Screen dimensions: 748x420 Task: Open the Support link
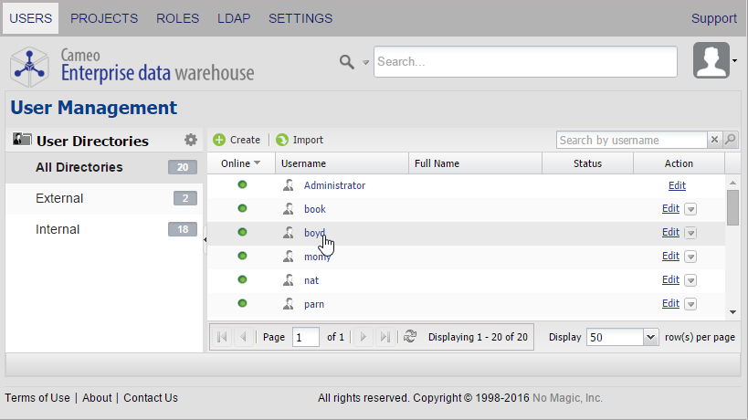[713, 18]
